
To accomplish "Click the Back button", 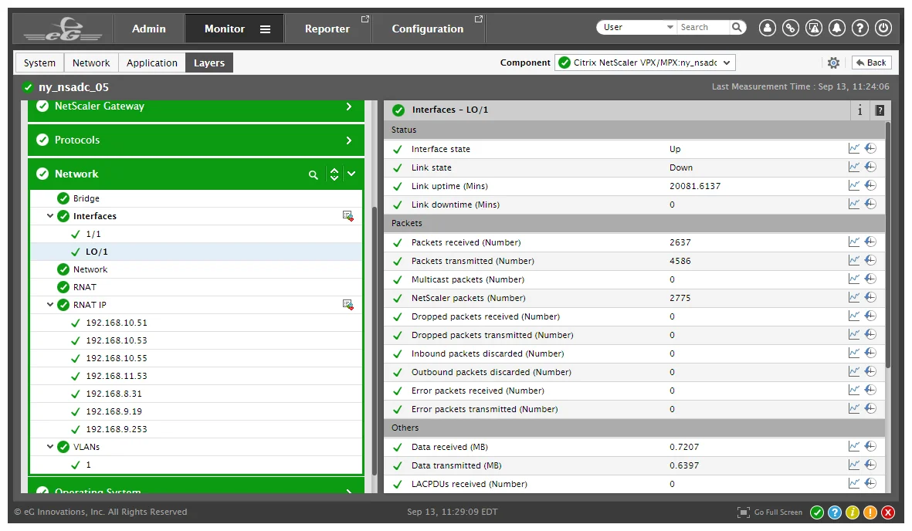I will [x=871, y=63].
